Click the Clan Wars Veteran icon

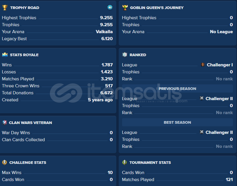click(x=5, y=123)
